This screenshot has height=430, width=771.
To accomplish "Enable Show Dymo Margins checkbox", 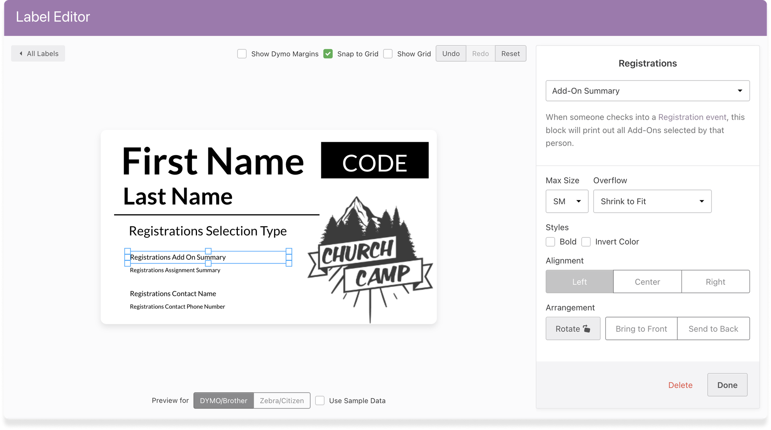I will [x=242, y=54].
